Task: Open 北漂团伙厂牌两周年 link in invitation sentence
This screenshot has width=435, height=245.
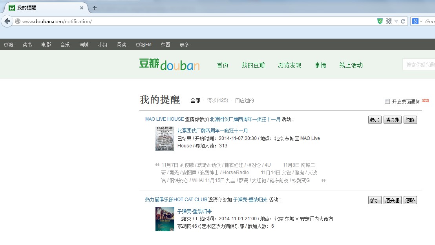Action: 245,119
